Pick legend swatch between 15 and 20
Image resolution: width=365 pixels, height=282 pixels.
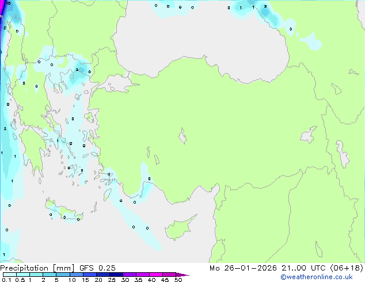[x=90, y=275]
